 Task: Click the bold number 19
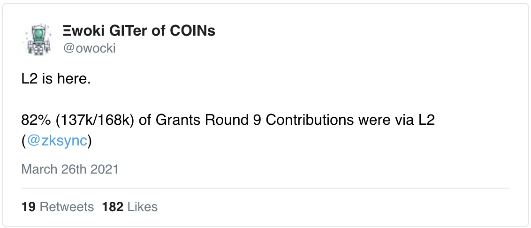(x=29, y=207)
